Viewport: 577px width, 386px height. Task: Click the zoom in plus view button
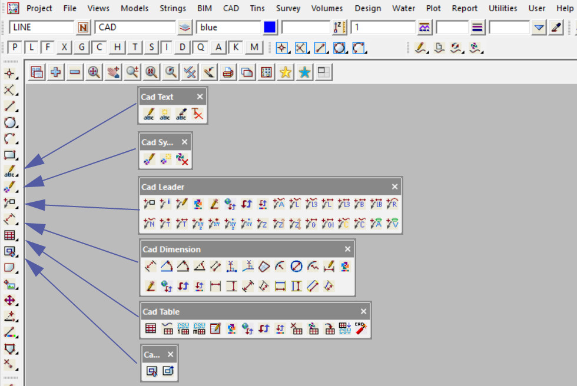56,72
